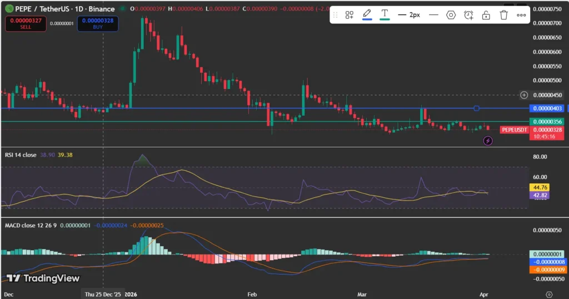Change line color with pencil icon

tap(367, 14)
